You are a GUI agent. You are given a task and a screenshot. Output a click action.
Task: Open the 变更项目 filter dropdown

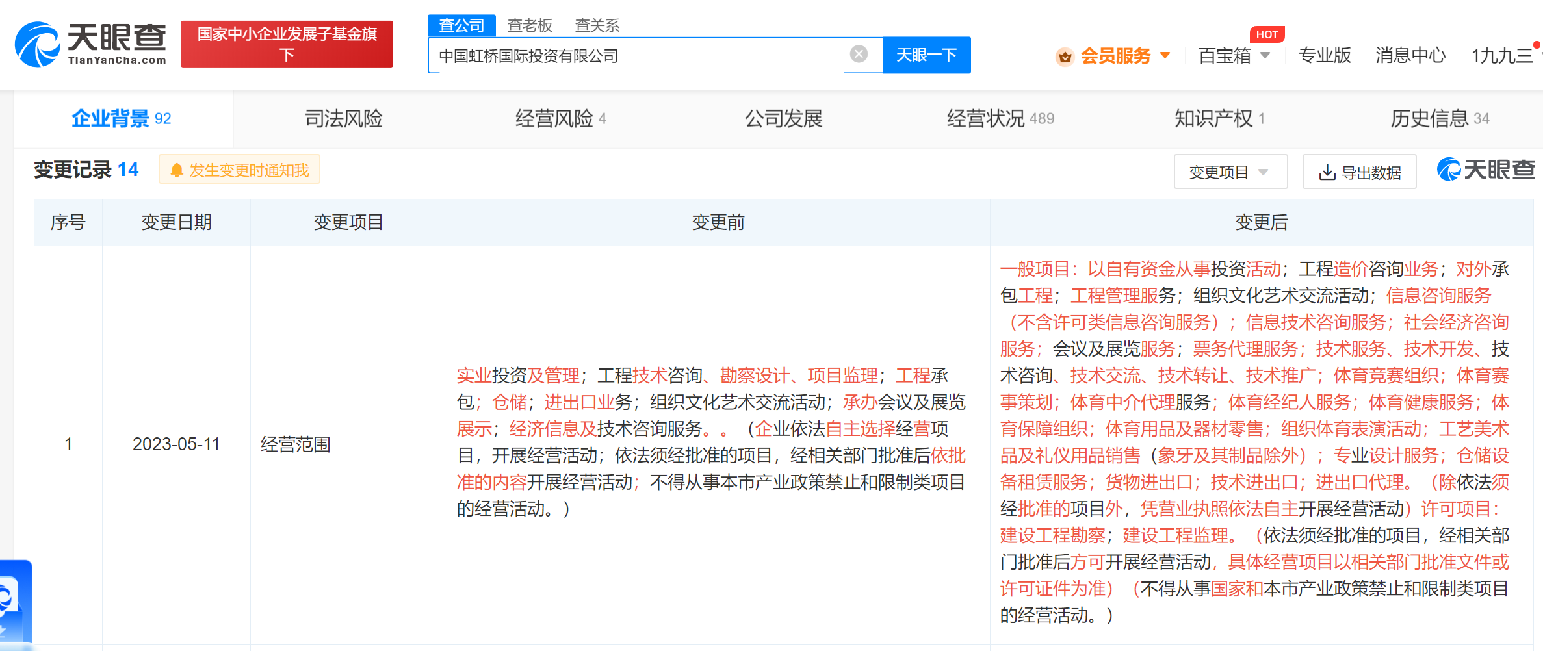pos(1230,172)
